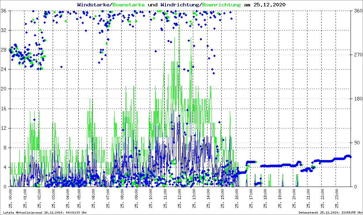Click the "Datenstand" timestamp in the footer
The image size is (363, 215).
tap(329, 213)
